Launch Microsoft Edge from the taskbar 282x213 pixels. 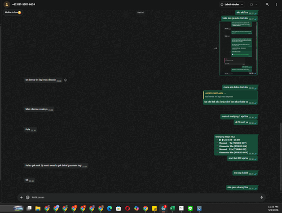[109, 208]
